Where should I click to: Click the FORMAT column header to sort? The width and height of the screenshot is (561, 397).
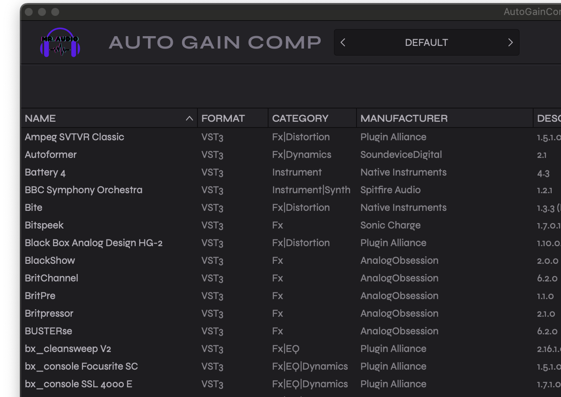223,118
